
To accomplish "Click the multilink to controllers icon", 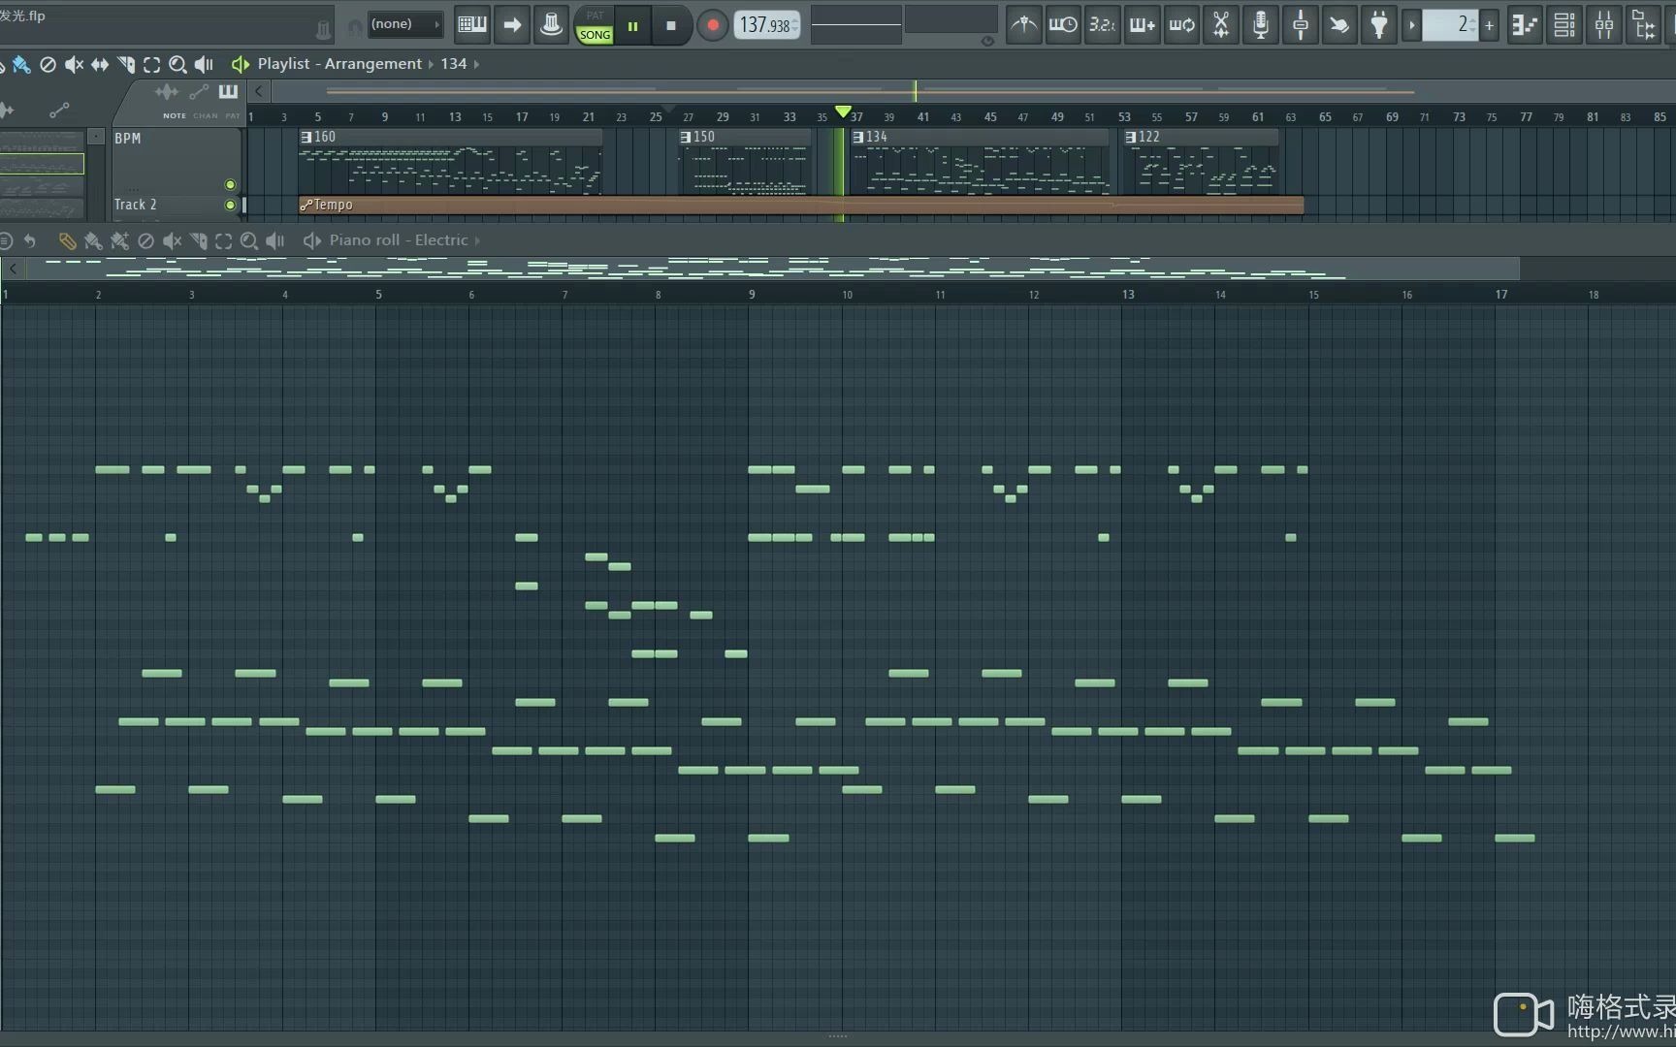I will (x=1301, y=25).
